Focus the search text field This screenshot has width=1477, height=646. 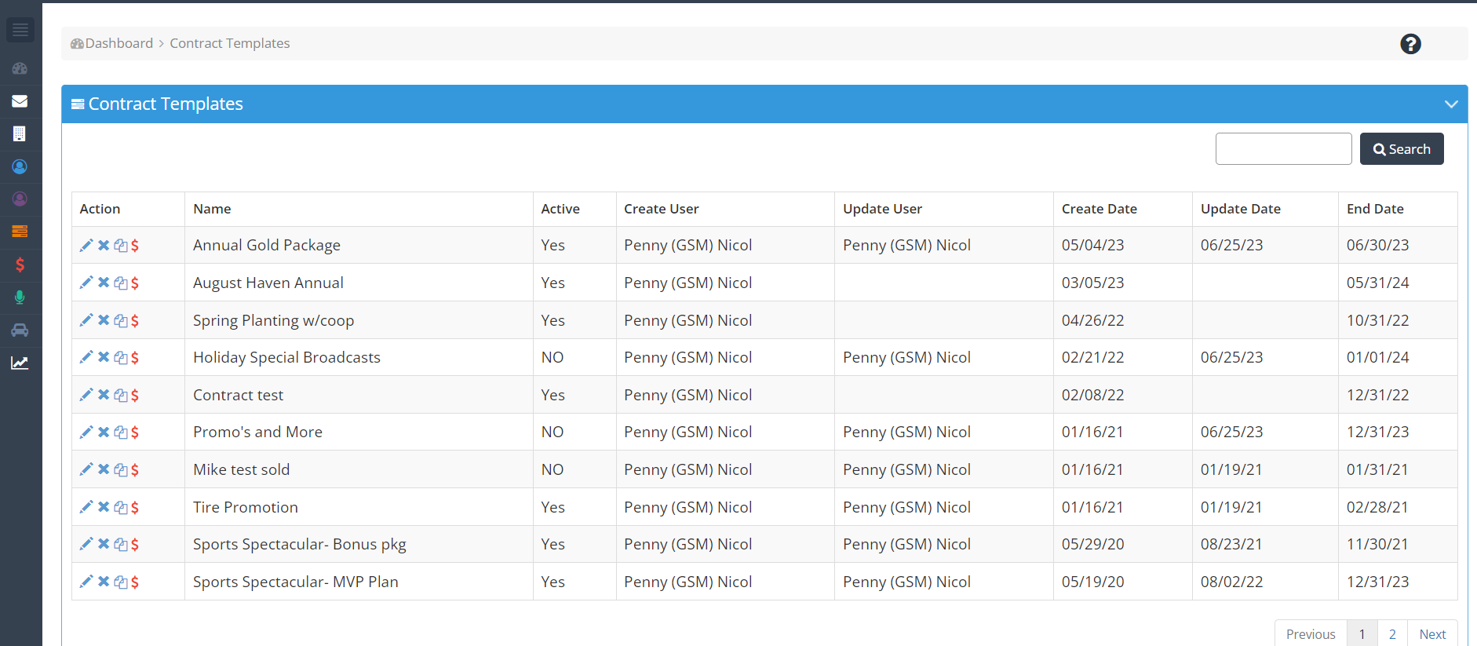(1283, 149)
